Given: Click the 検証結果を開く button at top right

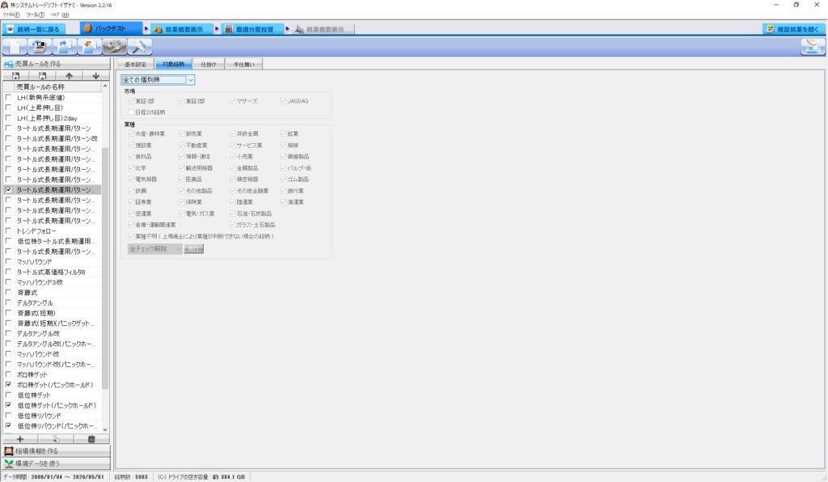Looking at the screenshot, I should (x=793, y=28).
